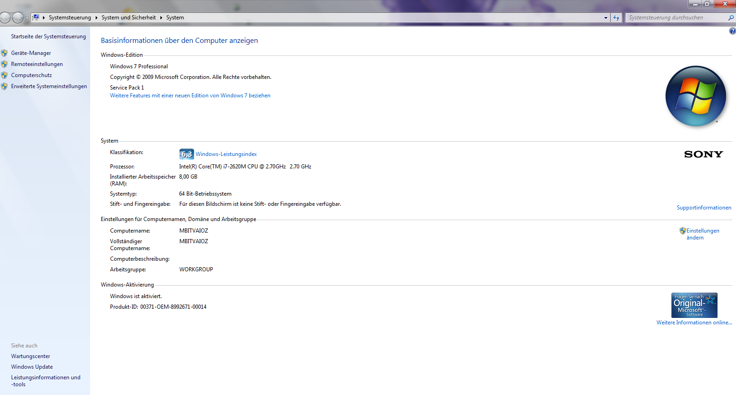Open Windows Update link

point(32,367)
